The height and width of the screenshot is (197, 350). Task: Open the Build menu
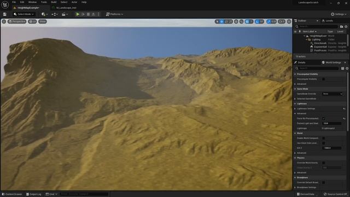pos(54,2)
